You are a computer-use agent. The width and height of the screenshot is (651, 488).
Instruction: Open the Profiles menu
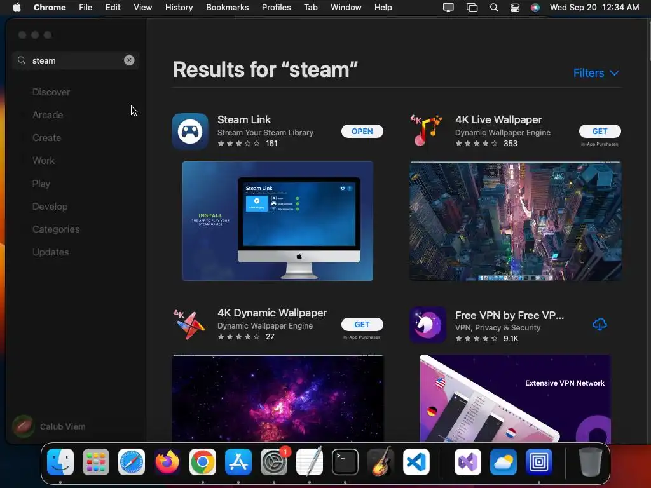click(276, 8)
